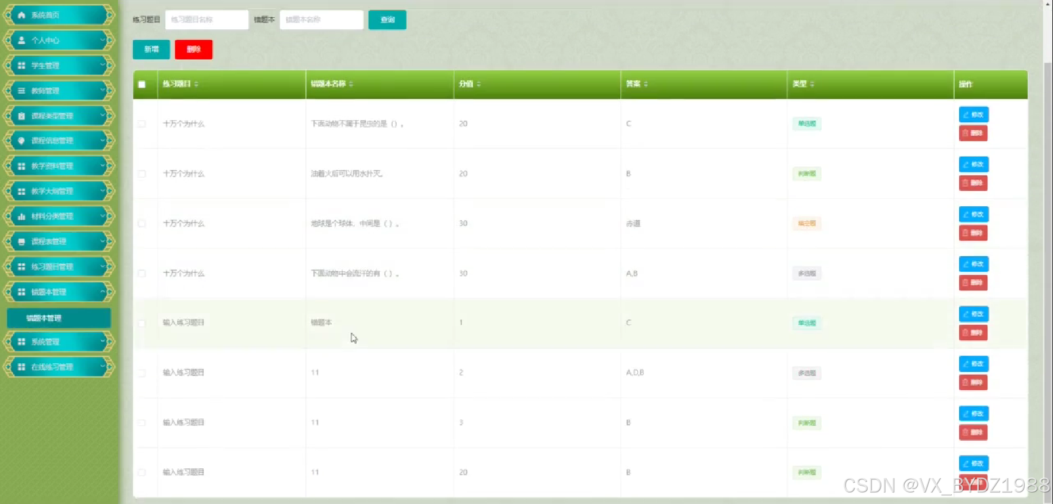Check the row for 油着火后可以用水扑灭
The width and height of the screenshot is (1053, 504).
tap(142, 174)
